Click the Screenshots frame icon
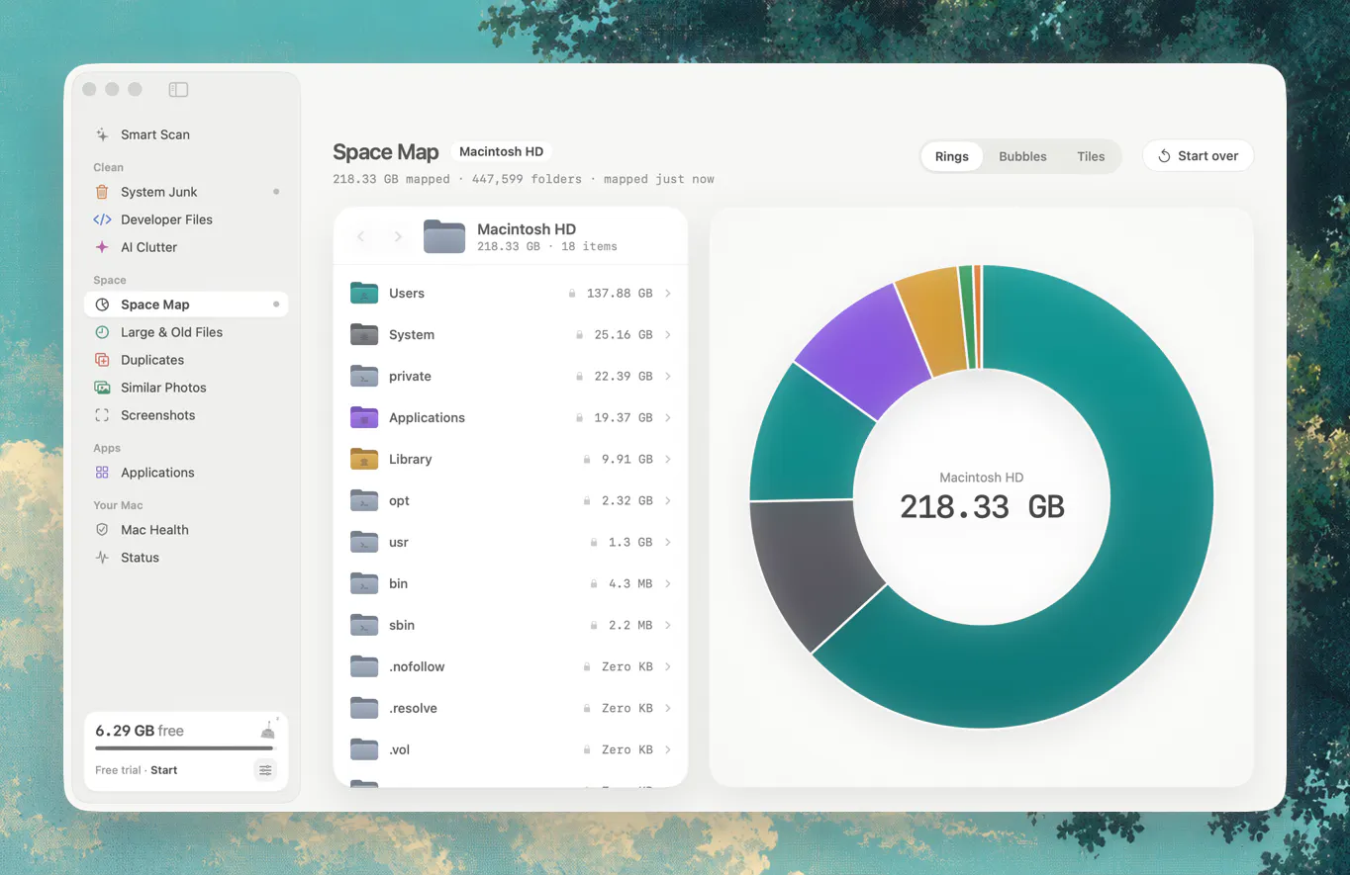Screen dimensions: 1350x875 [102, 415]
